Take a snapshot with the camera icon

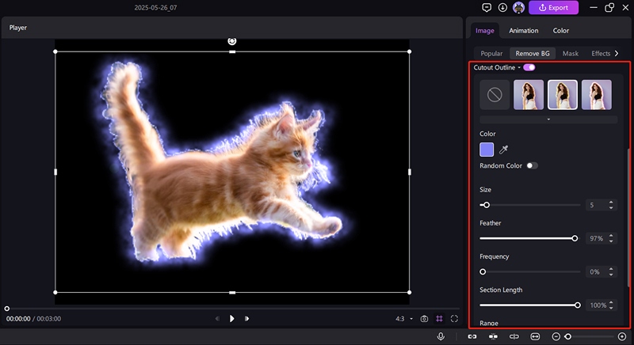(x=425, y=319)
